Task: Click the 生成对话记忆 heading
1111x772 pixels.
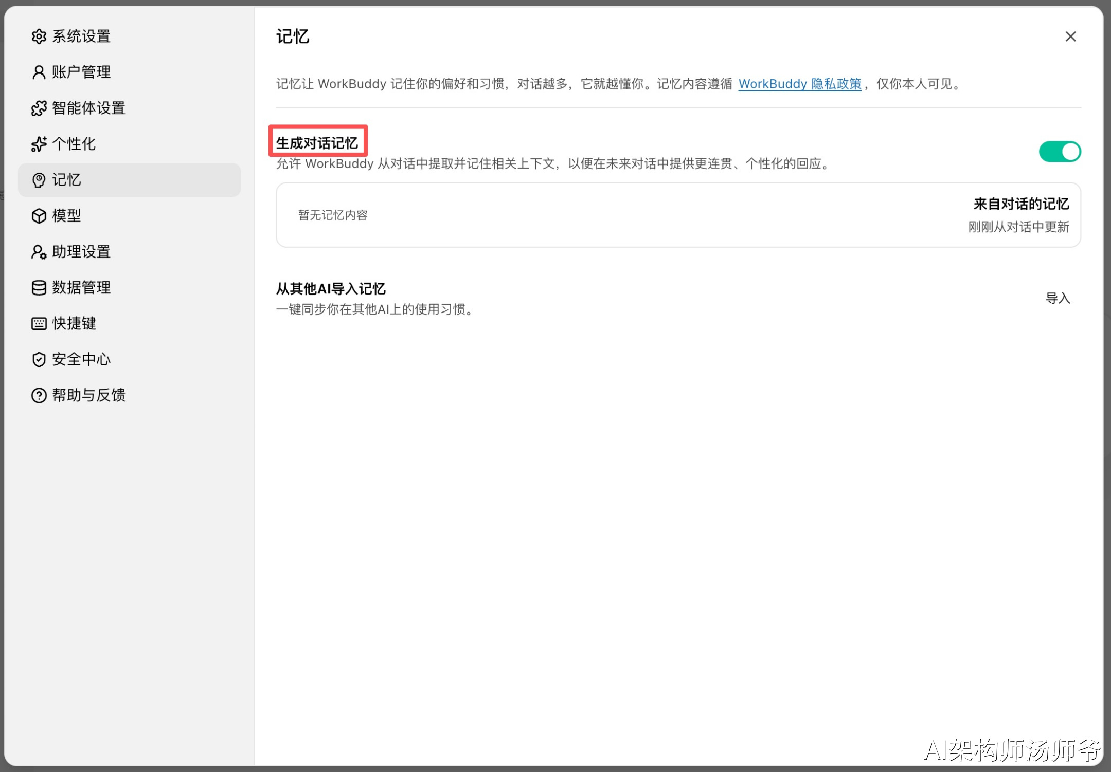Action: [317, 143]
